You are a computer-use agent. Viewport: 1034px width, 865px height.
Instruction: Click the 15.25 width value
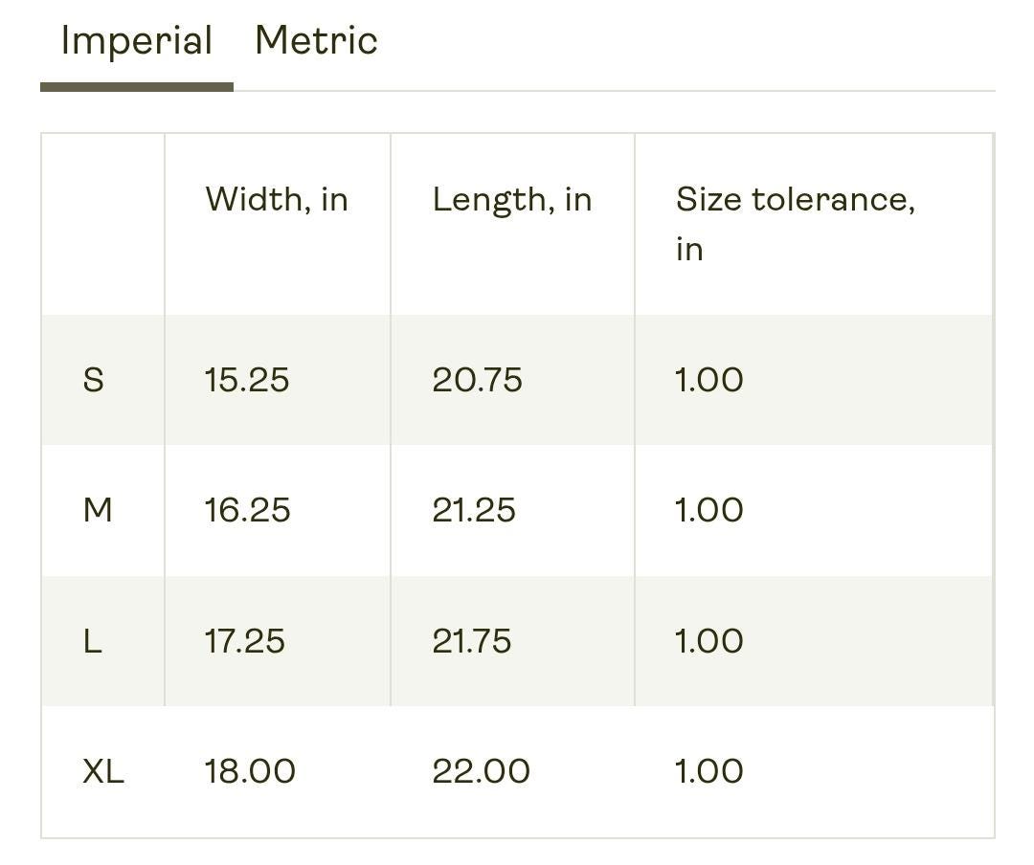click(247, 381)
